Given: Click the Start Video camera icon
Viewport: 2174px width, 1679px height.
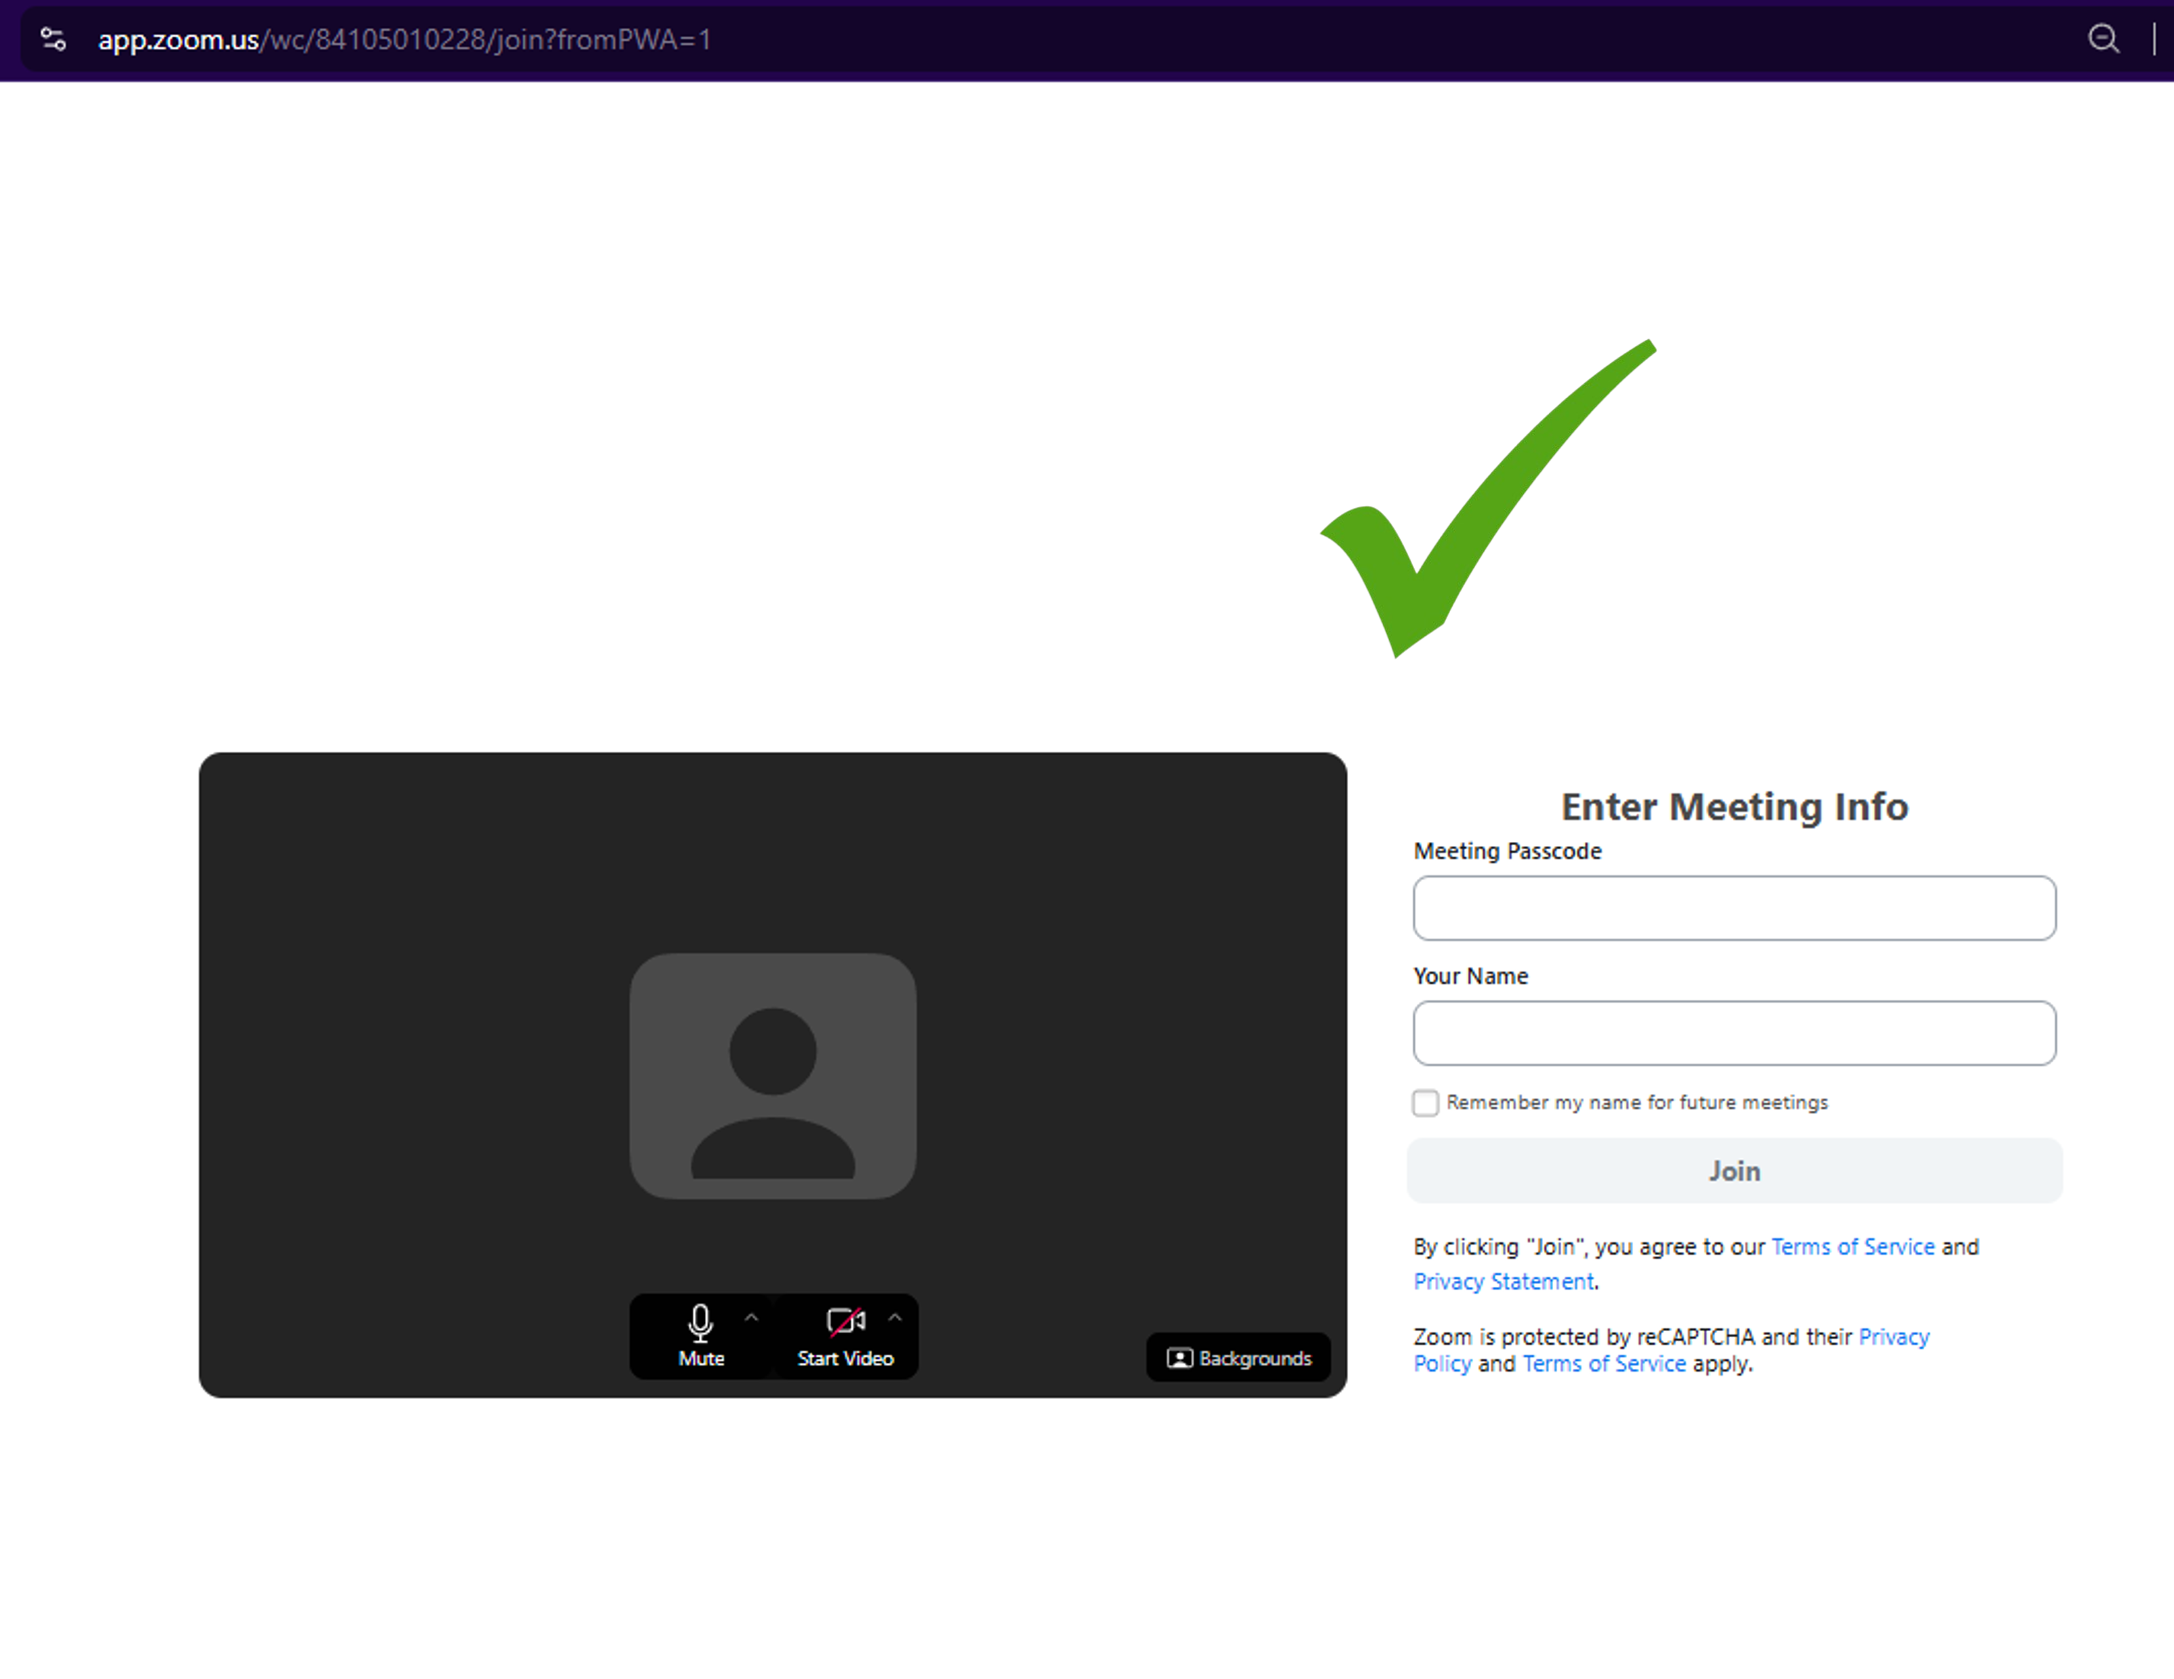Looking at the screenshot, I should [x=845, y=1321].
